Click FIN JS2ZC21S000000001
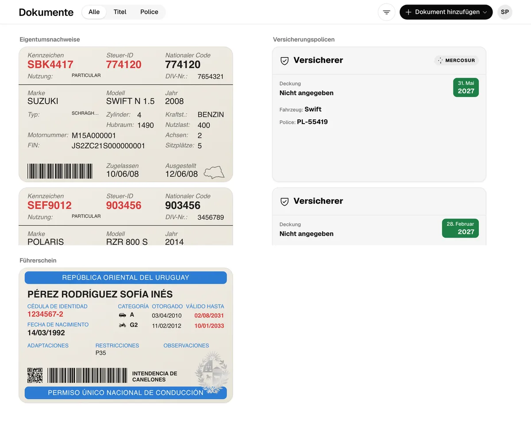This screenshot has width=531, height=429. coord(108,146)
